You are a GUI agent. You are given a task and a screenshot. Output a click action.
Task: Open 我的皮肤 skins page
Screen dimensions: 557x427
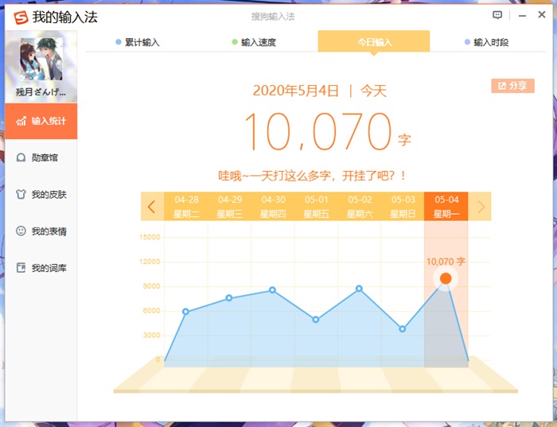[x=41, y=195]
